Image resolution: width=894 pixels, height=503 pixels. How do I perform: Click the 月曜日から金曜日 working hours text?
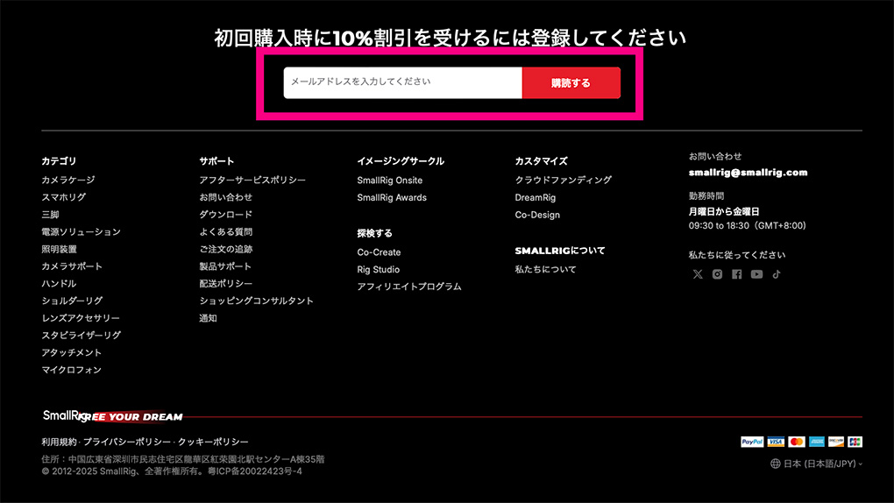(724, 211)
